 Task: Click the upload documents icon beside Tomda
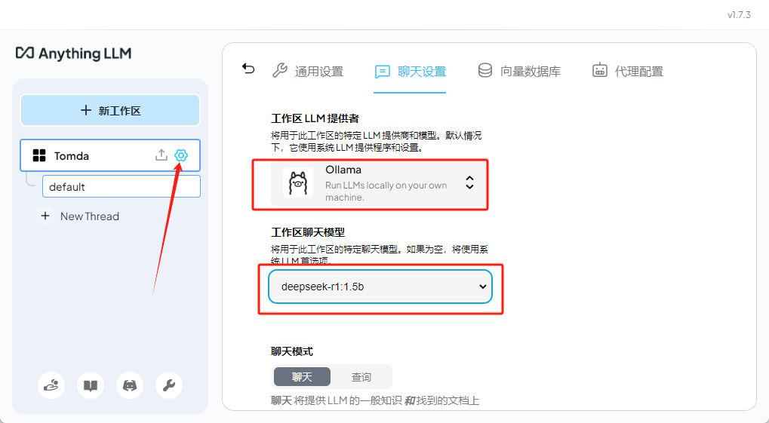(x=161, y=155)
